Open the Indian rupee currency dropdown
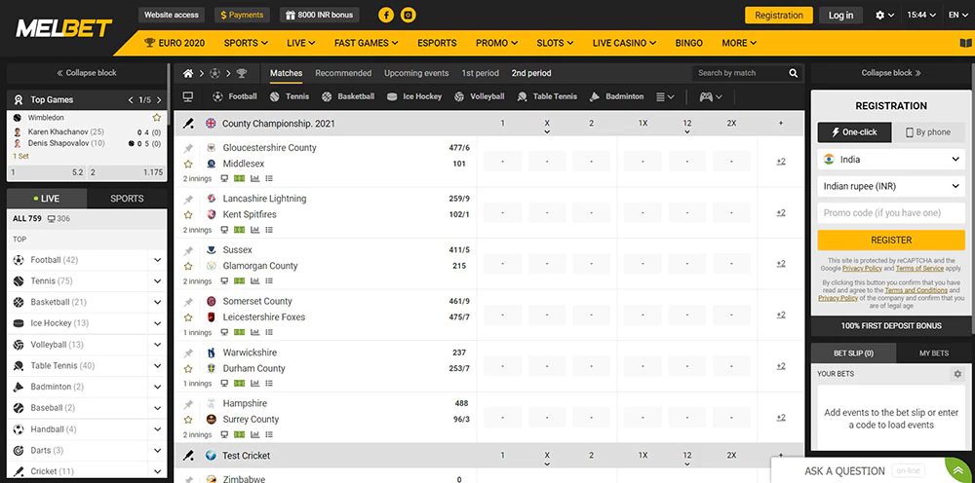The width and height of the screenshot is (975, 483). pos(891,186)
